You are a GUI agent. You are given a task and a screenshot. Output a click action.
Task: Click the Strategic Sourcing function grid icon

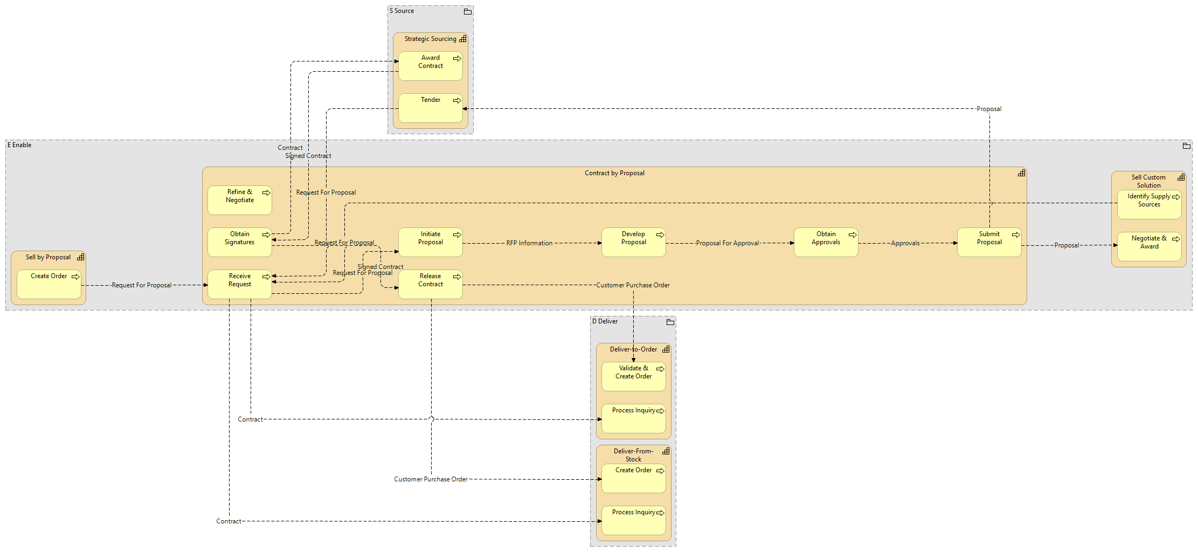click(462, 39)
